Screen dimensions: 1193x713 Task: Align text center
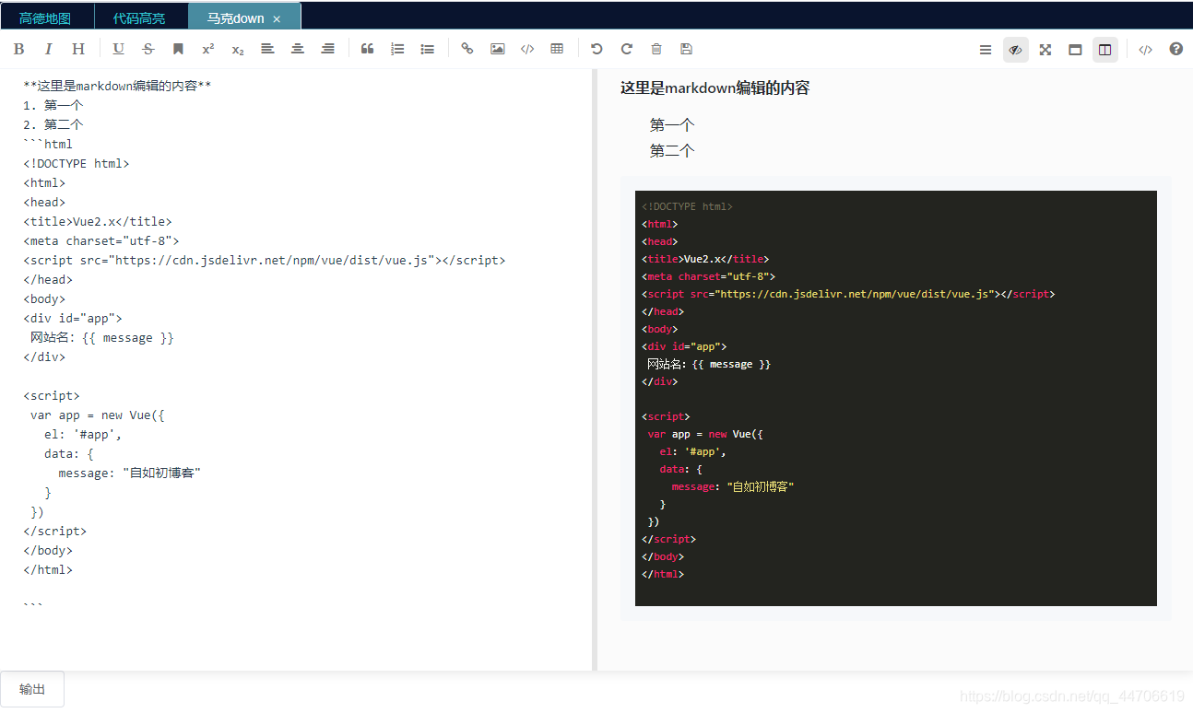point(298,49)
